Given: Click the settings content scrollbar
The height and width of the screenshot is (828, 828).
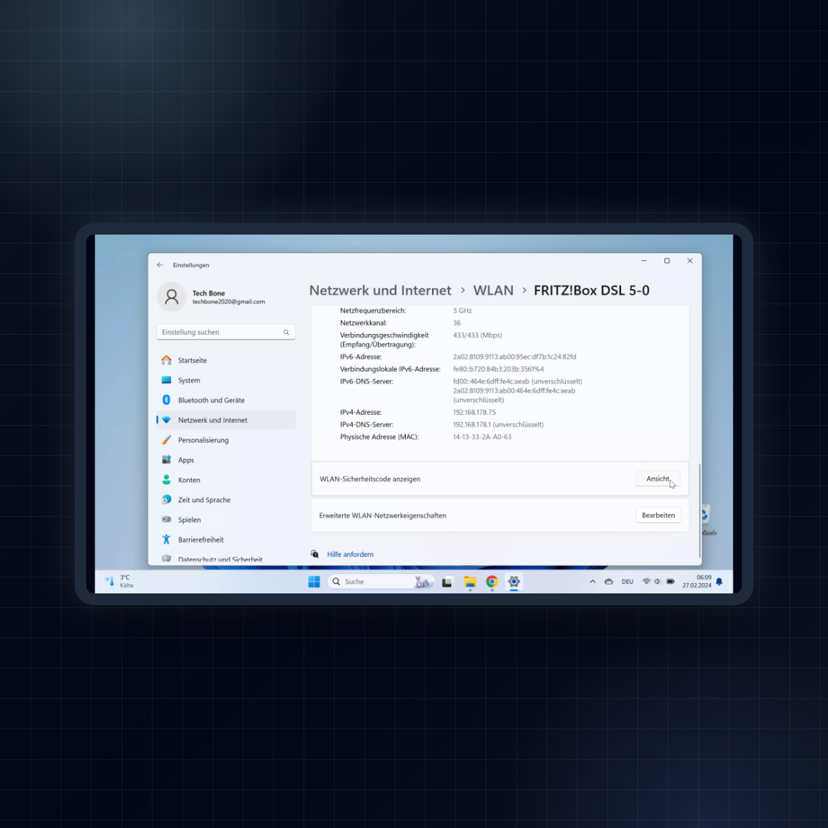Looking at the screenshot, I should coord(700,511).
